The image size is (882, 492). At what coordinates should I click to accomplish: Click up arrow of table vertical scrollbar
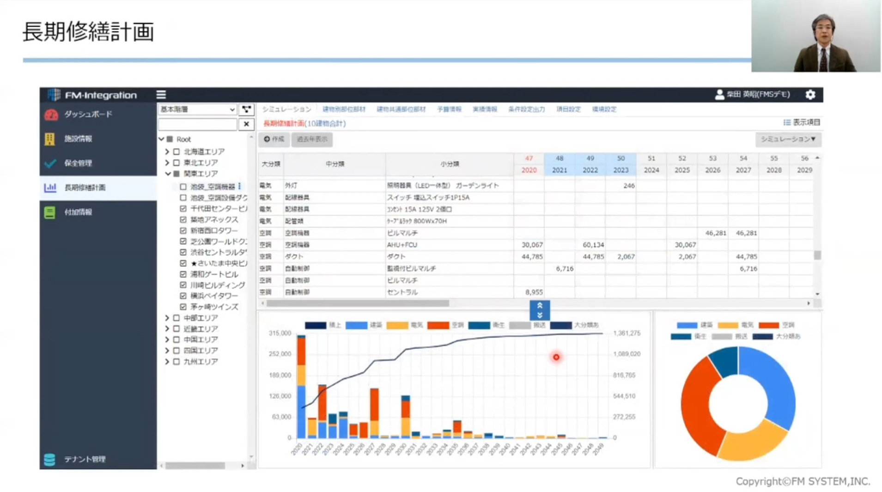pyautogui.click(x=817, y=158)
